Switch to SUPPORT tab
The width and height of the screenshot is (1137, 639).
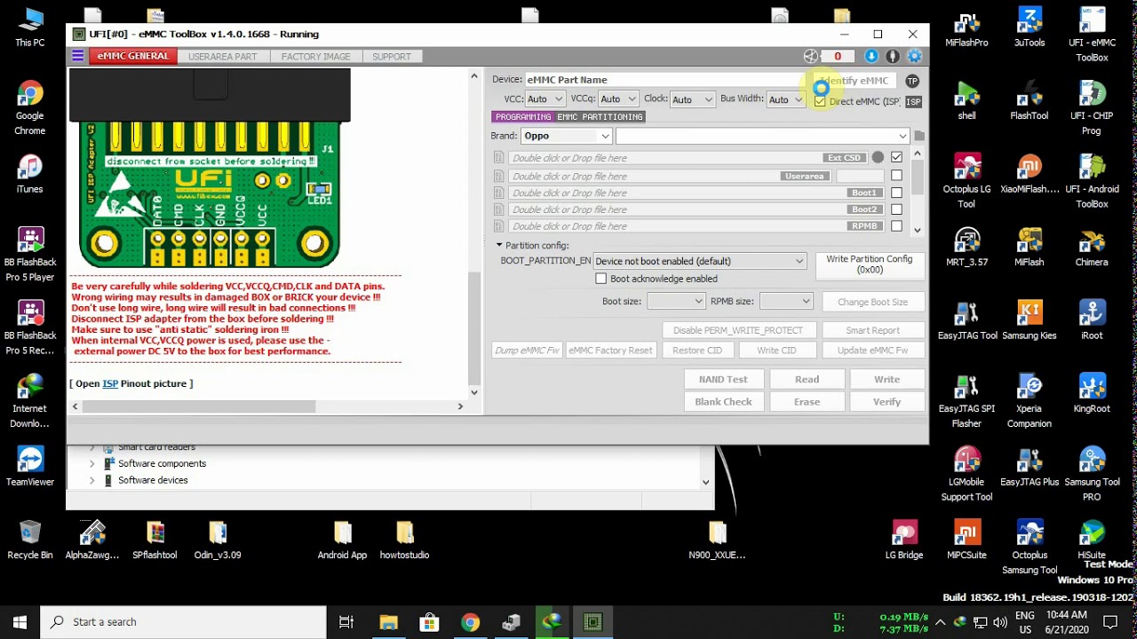click(x=392, y=57)
